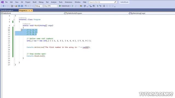This screenshot has height=98, width=175.
Task: Click line number 16 in the gutter
Action: click(9, 41)
